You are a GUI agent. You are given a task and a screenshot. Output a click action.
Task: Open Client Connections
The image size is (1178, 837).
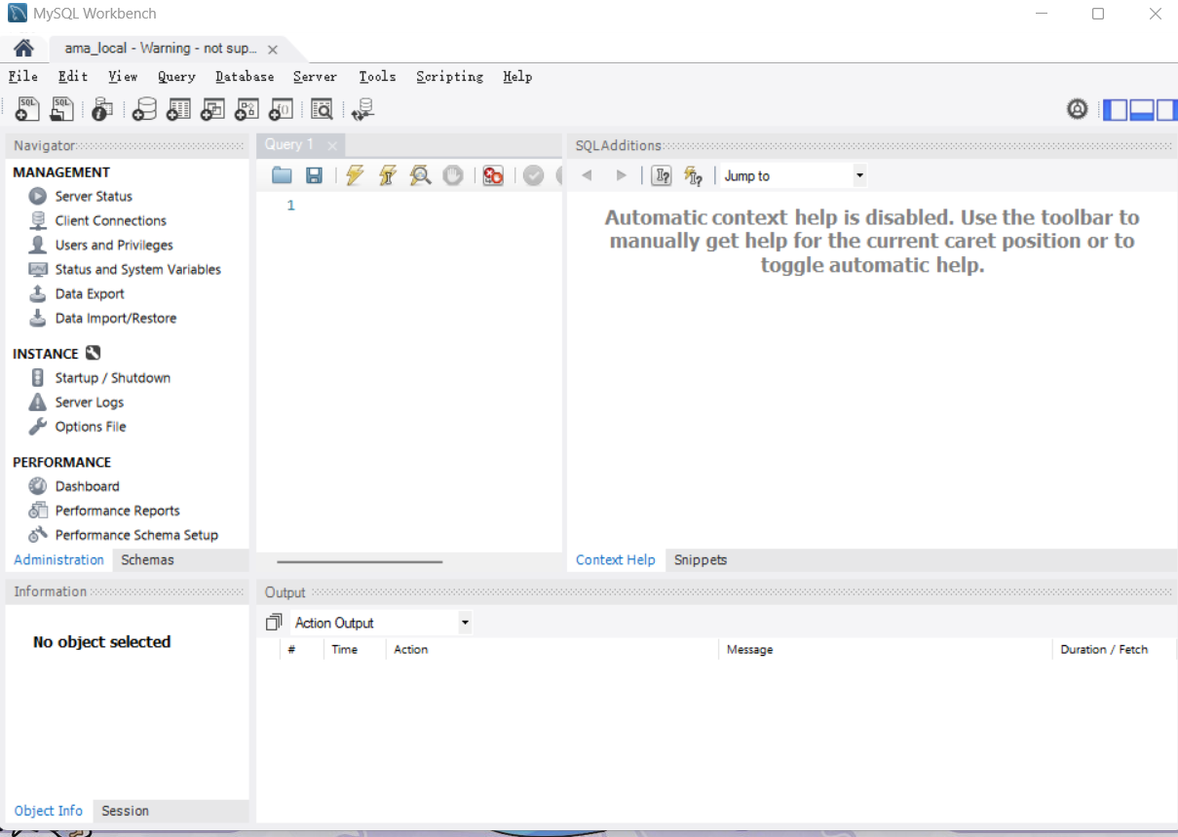[x=111, y=220]
